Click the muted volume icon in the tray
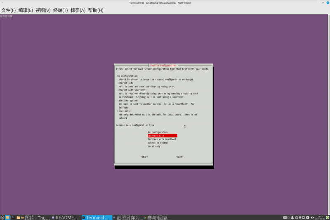The width and height of the screenshot is (330, 220). click(x=312, y=217)
